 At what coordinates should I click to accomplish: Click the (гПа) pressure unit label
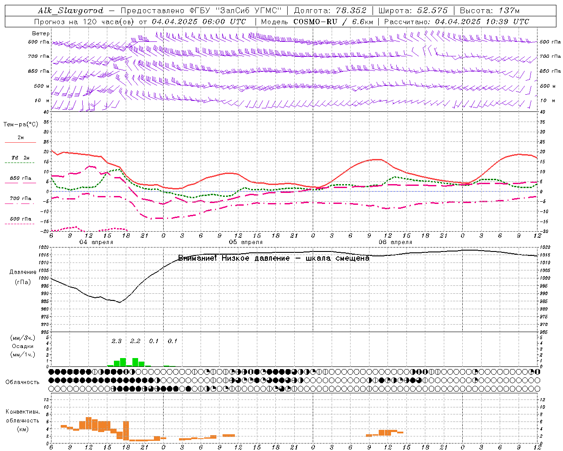coord(23,282)
